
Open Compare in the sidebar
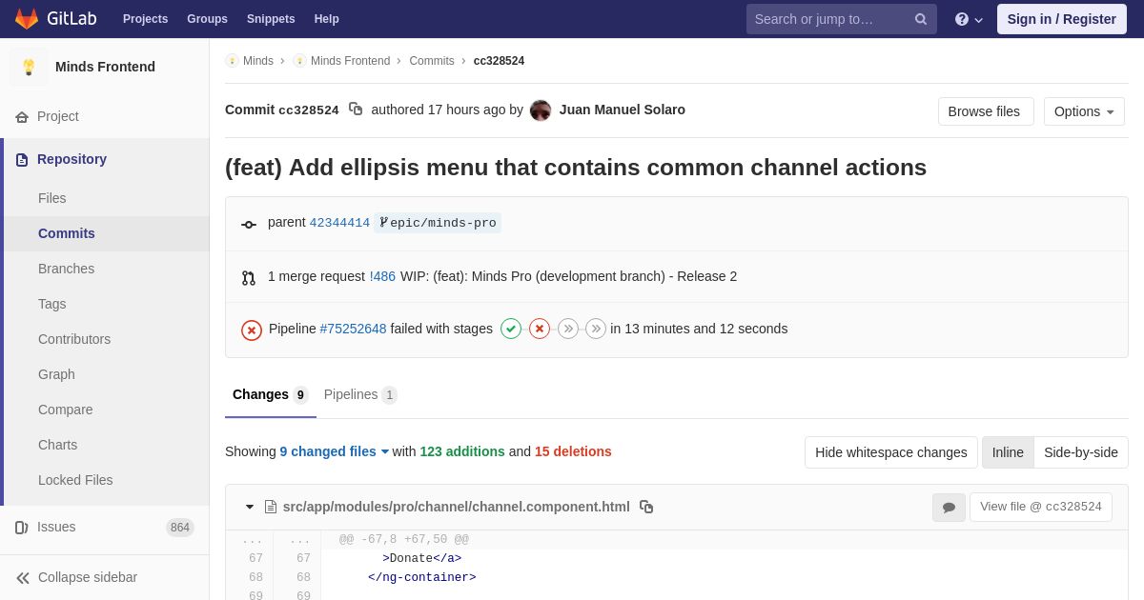click(x=107, y=410)
